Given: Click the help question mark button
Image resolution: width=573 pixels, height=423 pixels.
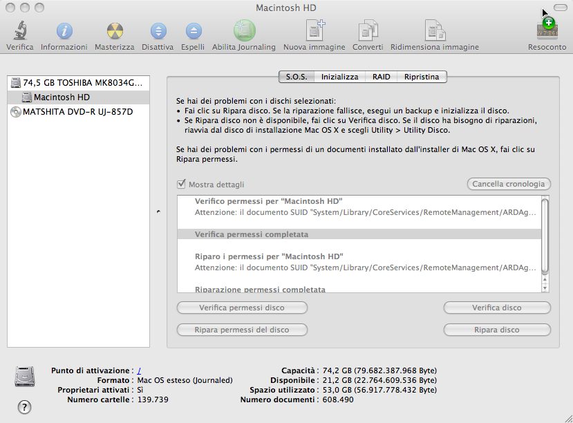Looking at the screenshot, I should (24, 407).
